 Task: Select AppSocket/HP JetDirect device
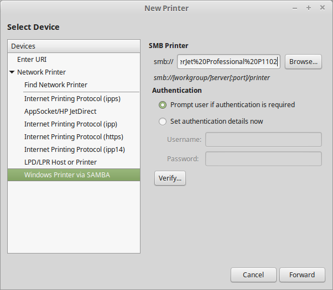pyautogui.click(x=60, y=111)
